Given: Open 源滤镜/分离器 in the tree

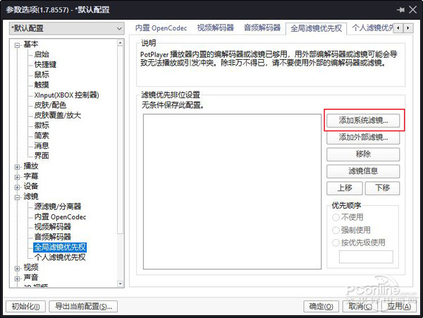Looking at the screenshot, I should click(x=57, y=207).
